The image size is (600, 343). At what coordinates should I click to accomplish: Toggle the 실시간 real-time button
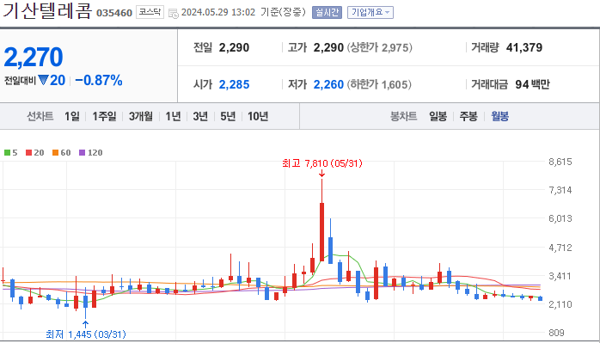coord(327,12)
